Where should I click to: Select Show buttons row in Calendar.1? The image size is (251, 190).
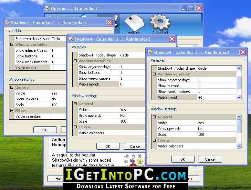click(x=40, y=56)
